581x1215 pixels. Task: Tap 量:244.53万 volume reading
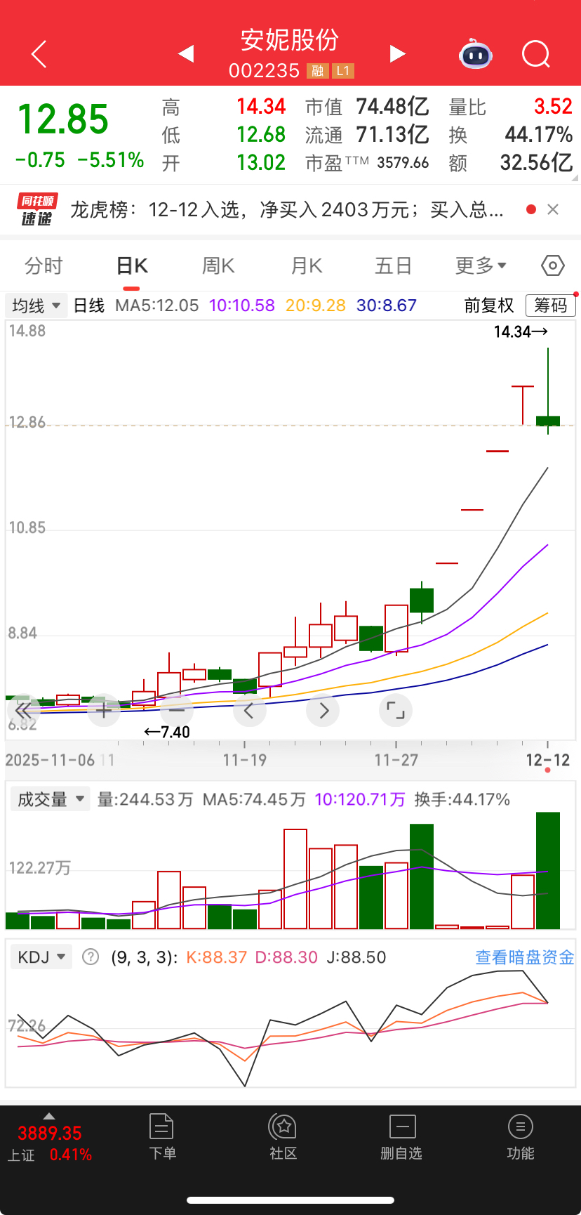point(145,799)
